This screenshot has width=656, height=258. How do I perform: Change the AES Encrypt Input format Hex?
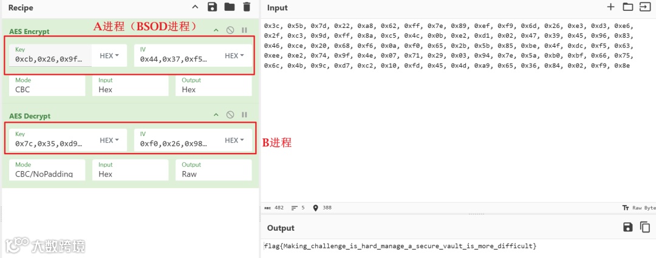click(x=131, y=86)
